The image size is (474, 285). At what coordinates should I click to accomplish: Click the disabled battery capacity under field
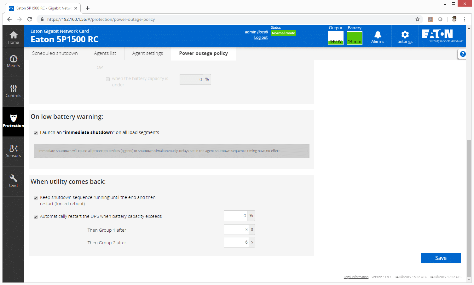coord(191,79)
